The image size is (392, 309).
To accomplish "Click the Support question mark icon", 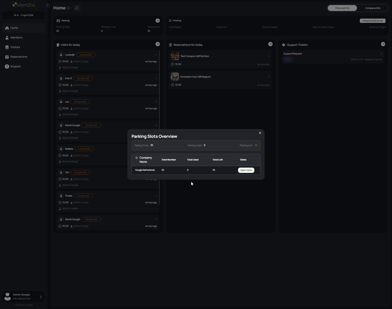I will (x=7, y=66).
